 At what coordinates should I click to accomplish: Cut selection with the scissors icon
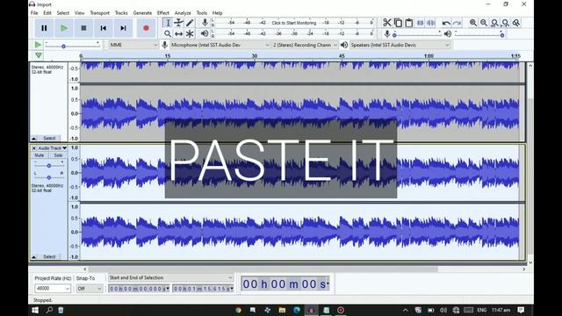pyautogui.click(x=386, y=23)
